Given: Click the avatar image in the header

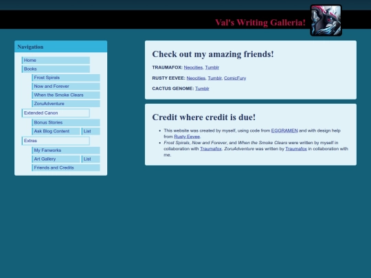Looking at the screenshot, I should click(326, 21).
